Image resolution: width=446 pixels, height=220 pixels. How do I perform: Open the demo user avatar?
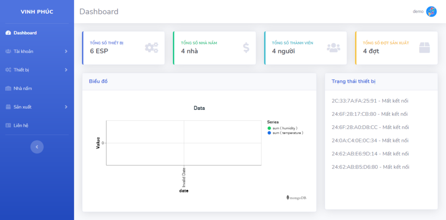point(431,12)
